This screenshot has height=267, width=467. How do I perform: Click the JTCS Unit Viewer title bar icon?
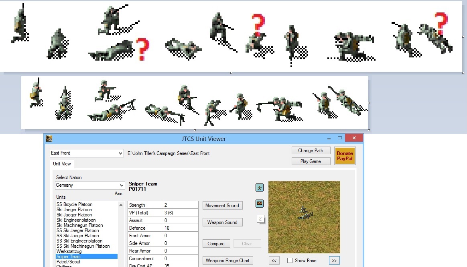tap(49, 139)
